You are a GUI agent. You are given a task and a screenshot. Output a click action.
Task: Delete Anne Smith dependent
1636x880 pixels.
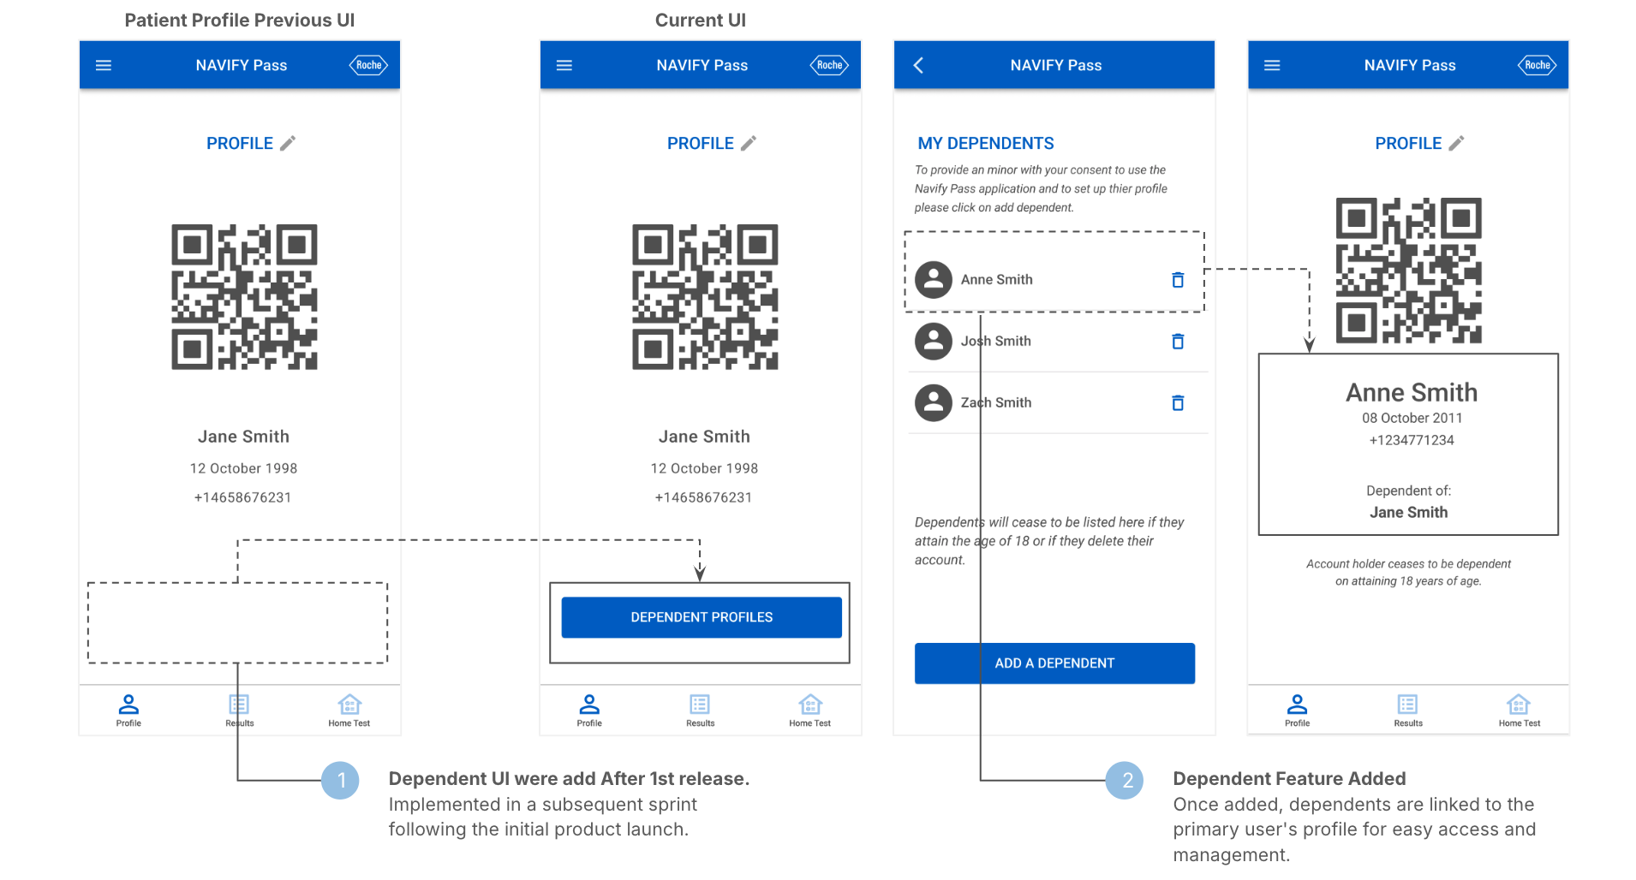(x=1178, y=280)
